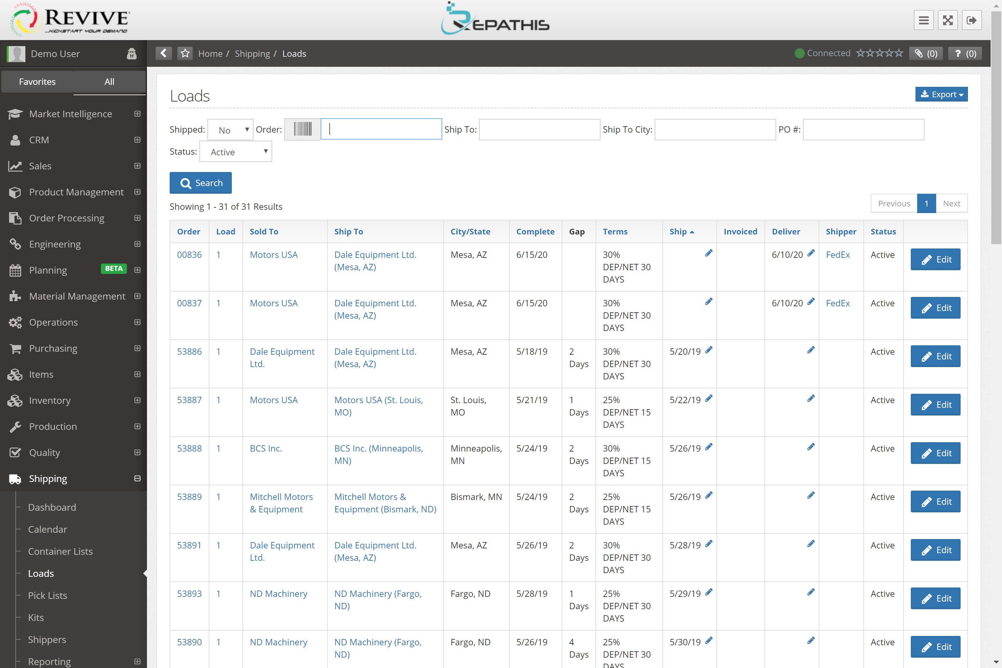This screenshot has height=668, width=1002.
Task: Click the barcode scan icon beside Order field
Action: 303,129
